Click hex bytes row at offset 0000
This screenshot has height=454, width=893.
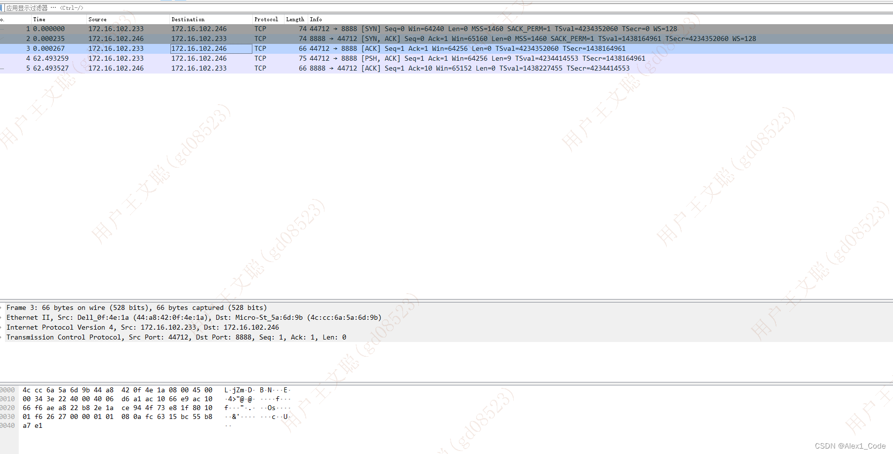click(x=118, y=390)
